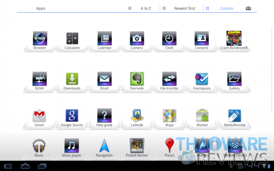
Task: Launch the Maps app
Action: coord(169,115)
